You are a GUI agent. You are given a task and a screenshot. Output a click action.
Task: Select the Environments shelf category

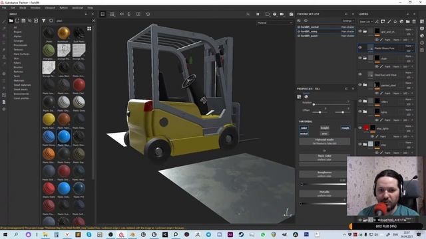click(21, 94)
